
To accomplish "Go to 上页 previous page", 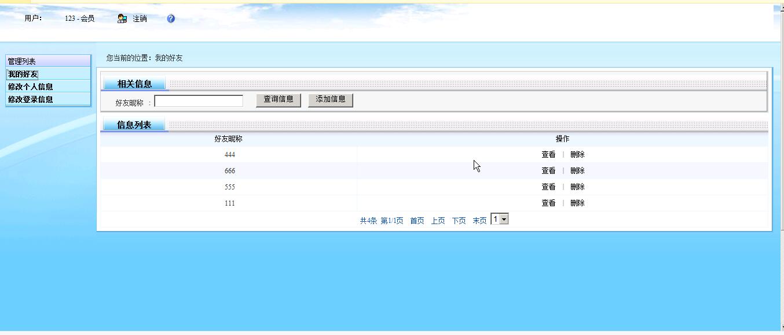I will click(438, 221).
